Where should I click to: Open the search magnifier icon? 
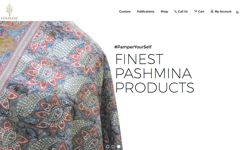pyautogui.click(x=237, y=12)
